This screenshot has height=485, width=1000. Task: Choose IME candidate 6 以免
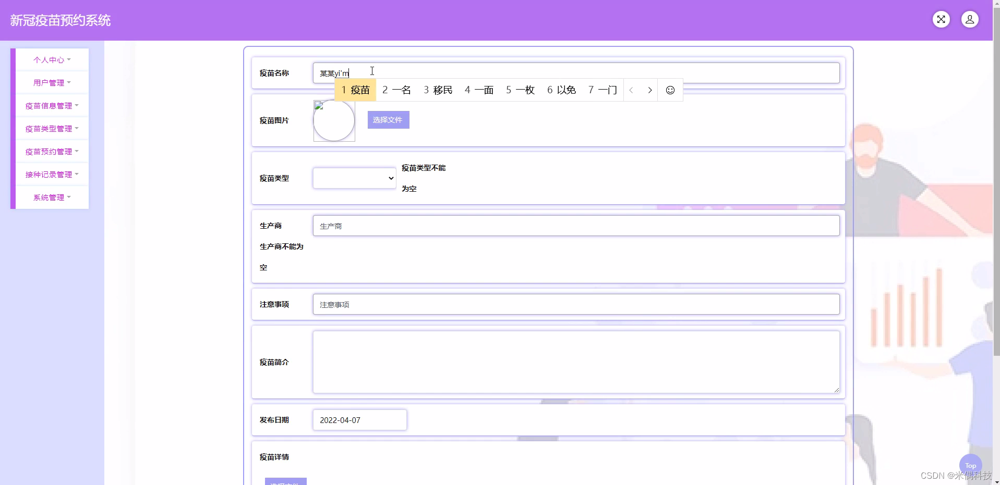561,90
